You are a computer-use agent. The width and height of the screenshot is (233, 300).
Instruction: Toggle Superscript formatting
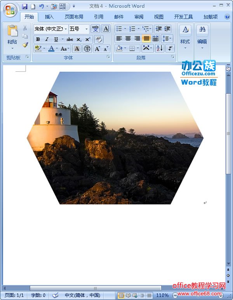(x=88, y=39)
